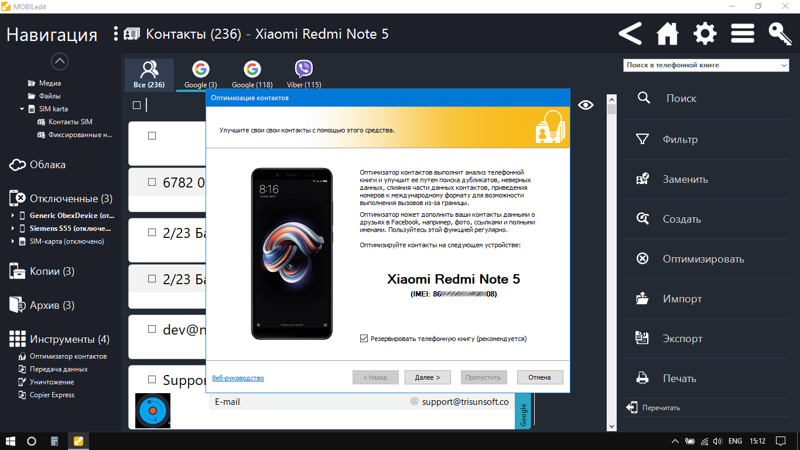Click the Создать icon
This screenshot has width=800, height=450.
pos(642,219)
